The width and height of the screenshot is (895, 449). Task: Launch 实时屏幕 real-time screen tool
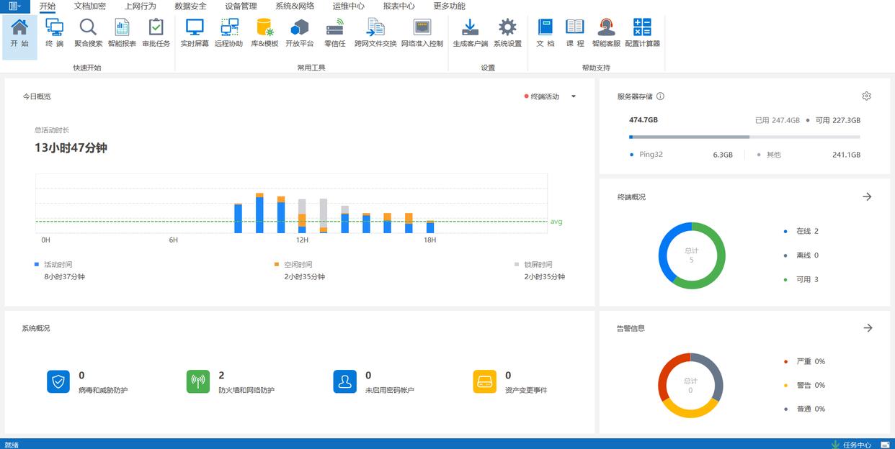point(195,33)
